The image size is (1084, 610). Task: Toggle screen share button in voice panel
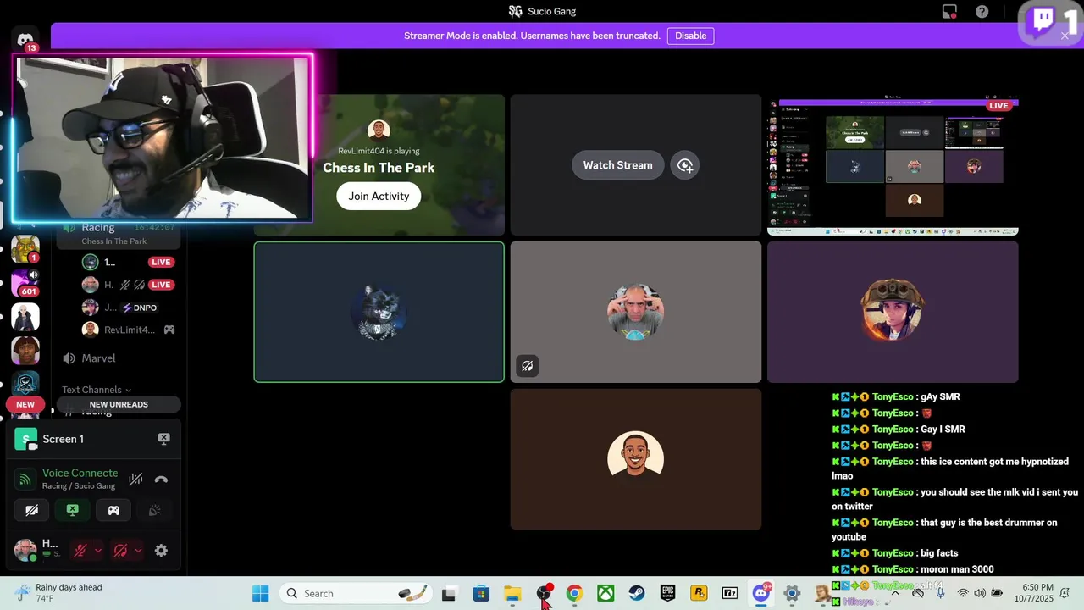tap(73, 510)
